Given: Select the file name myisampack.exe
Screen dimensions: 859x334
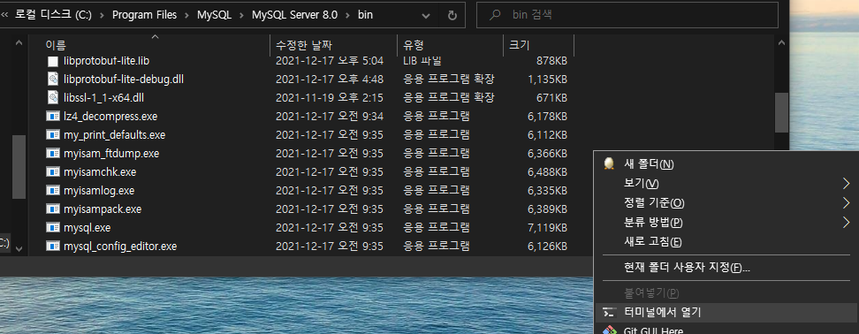Looking at the screenshot, I should (103, 209).
